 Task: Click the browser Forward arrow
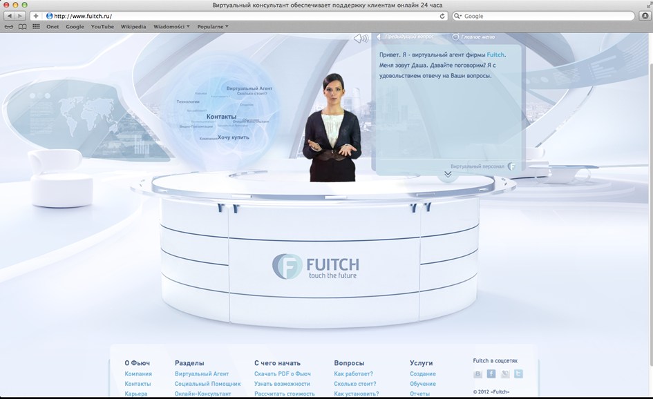pyautogui.click(x=20, y=16)
